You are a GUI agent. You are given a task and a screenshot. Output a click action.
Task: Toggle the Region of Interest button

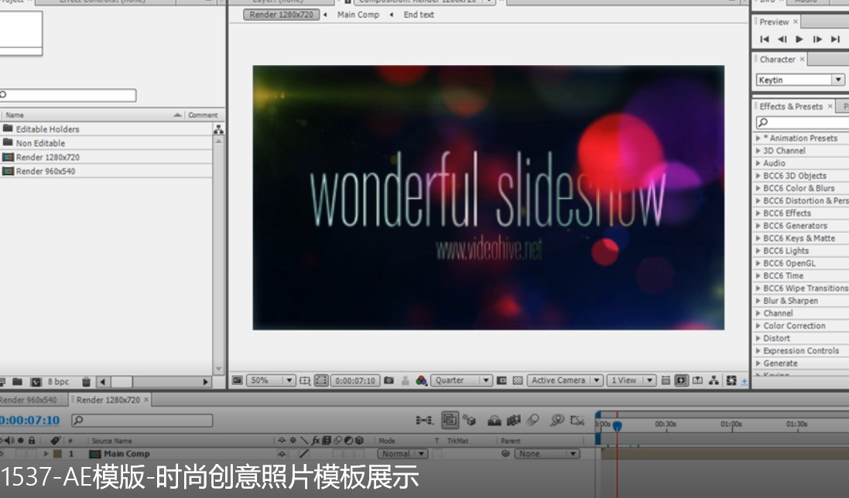click(x=502, y=380)
